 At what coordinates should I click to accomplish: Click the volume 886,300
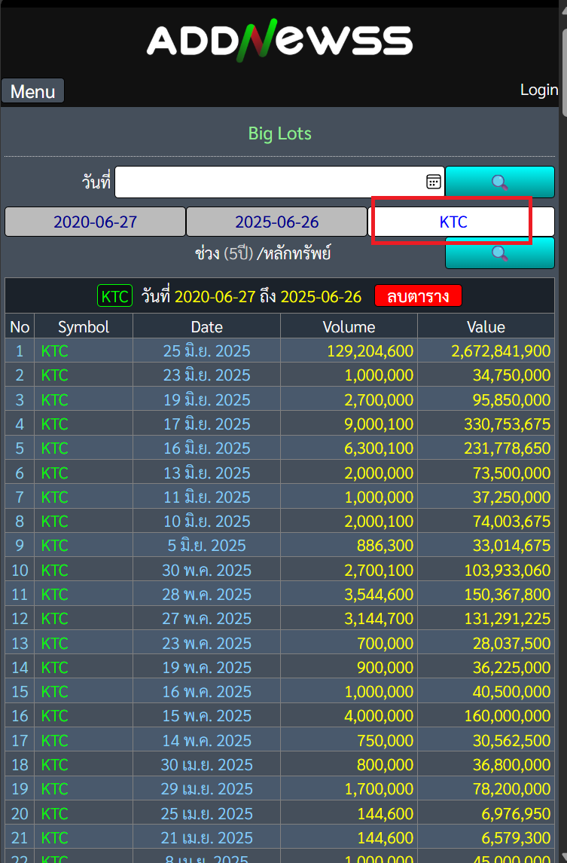(x=385, y=546)
